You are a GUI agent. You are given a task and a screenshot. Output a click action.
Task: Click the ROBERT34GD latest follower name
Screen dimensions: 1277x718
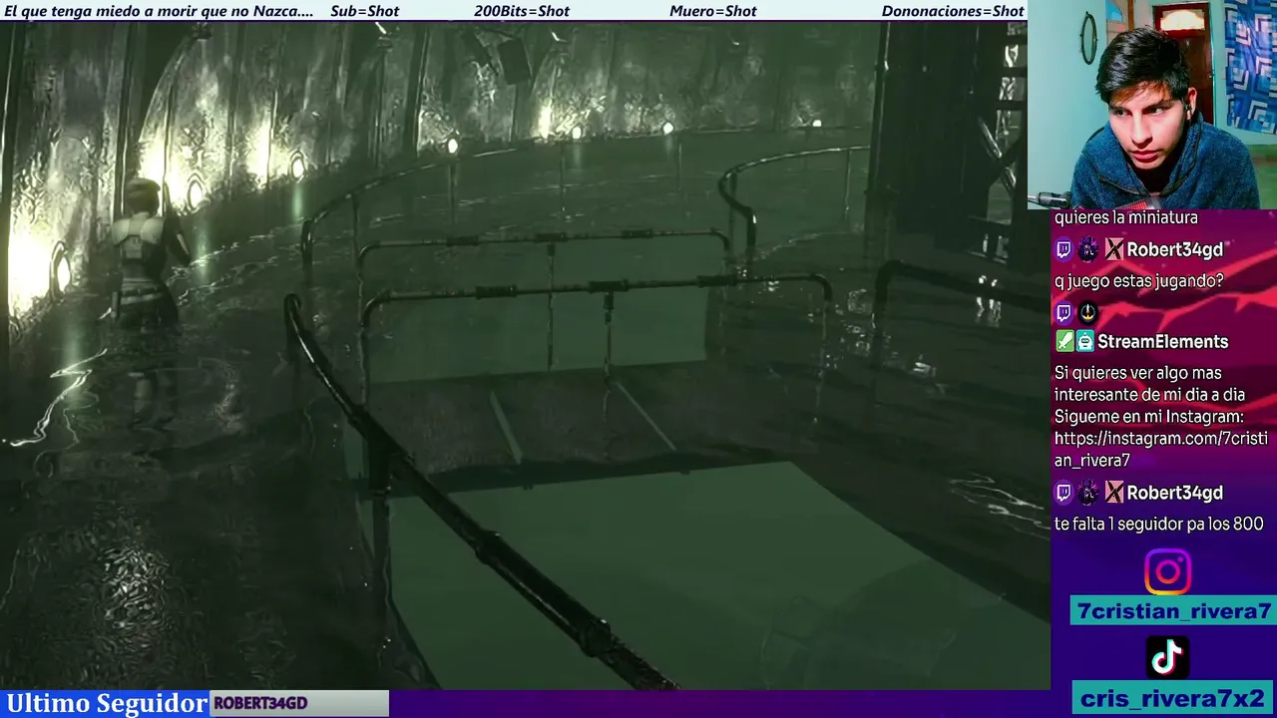[260, 703]
